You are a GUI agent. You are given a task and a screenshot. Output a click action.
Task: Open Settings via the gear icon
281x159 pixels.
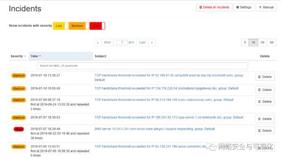237,7
